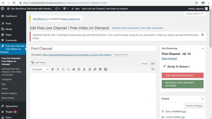Toggle italic formatting
Viewport: 212px width, 119px height.
58,69
